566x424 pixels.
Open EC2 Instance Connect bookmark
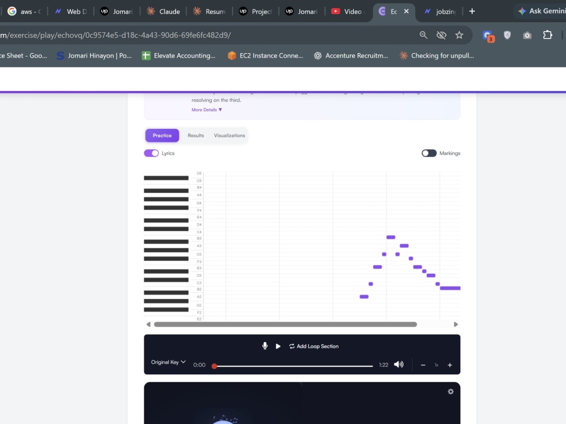(265, 55)
